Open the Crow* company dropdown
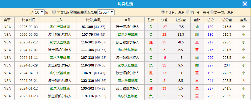Screen dimensions: 251x100 pos(106,12)
